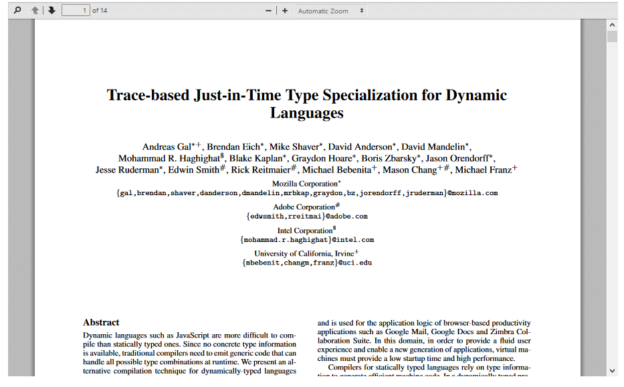Click the scrollbar up arrow
Screen dimensions: 624x387
612,24
